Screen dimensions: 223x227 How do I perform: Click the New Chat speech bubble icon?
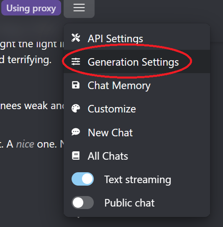coord(76,132)
